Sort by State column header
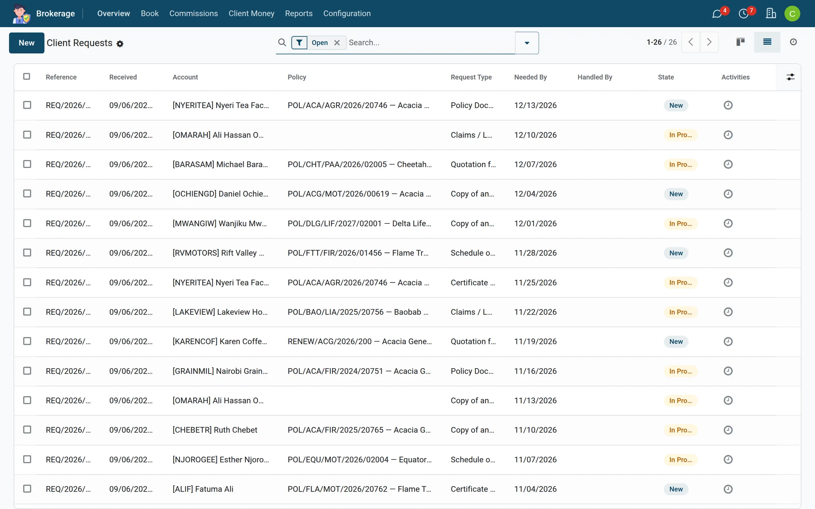The image size is (815, 509). [x=666, y=77]
